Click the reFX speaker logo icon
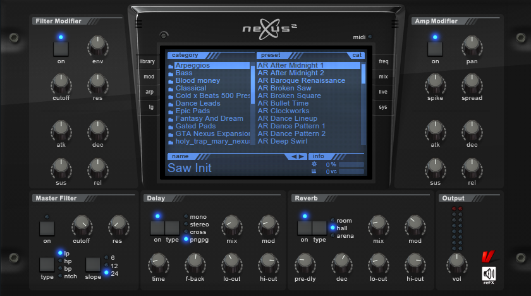The image size is (531, 296). 489,274
